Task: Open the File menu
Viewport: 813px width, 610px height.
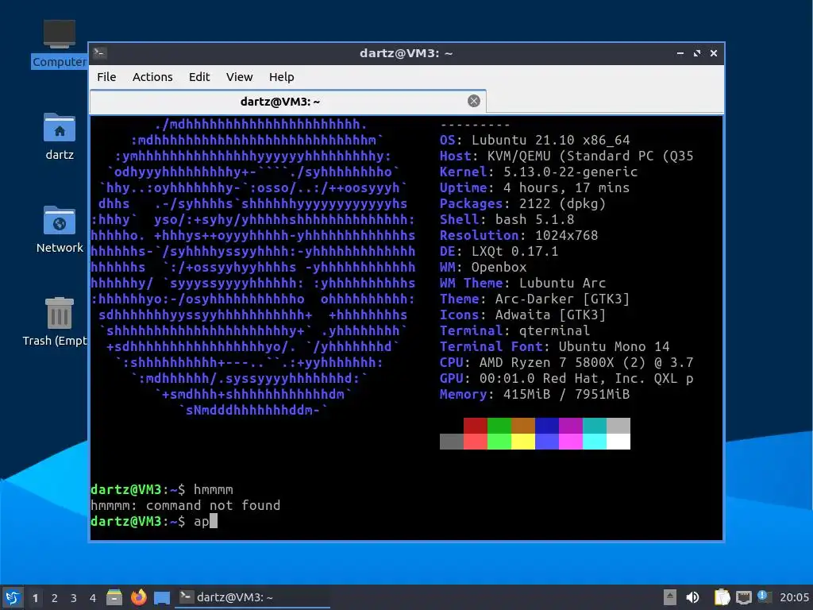Action: (x=106, y=77)
